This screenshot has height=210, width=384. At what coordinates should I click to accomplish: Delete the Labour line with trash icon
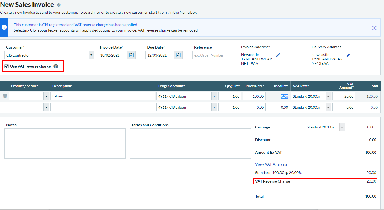pos(5,96)
